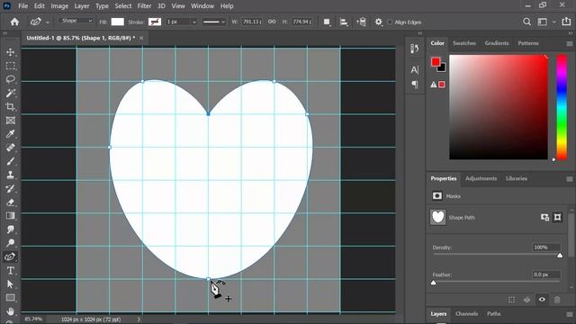Select the Eraser tool
Screen dimensions: 576x324
pyautogui.click(x=10, y=202)
